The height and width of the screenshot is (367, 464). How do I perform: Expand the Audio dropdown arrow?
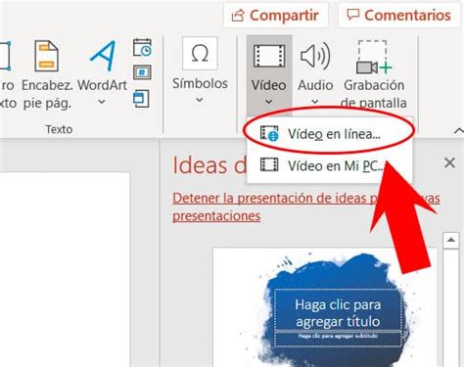point(315,102)
